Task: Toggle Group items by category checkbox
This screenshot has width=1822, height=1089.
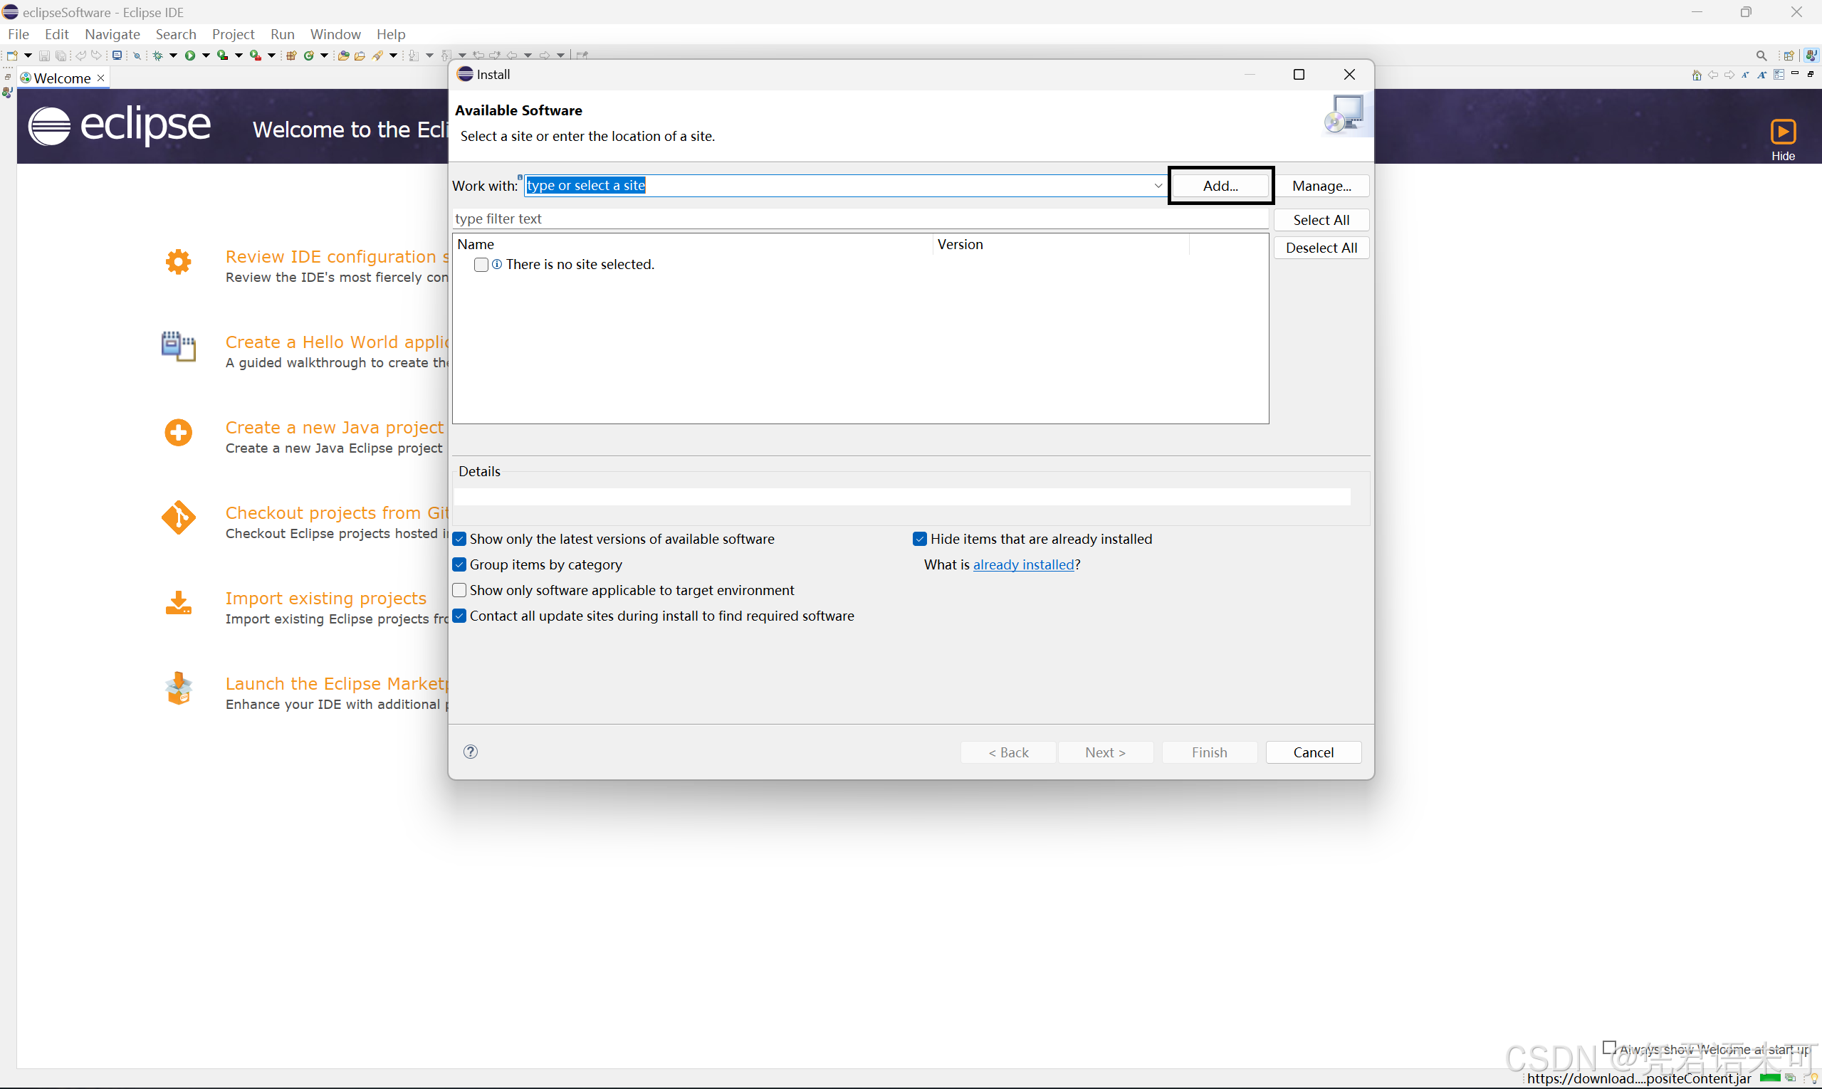Action: click(459, 564)
